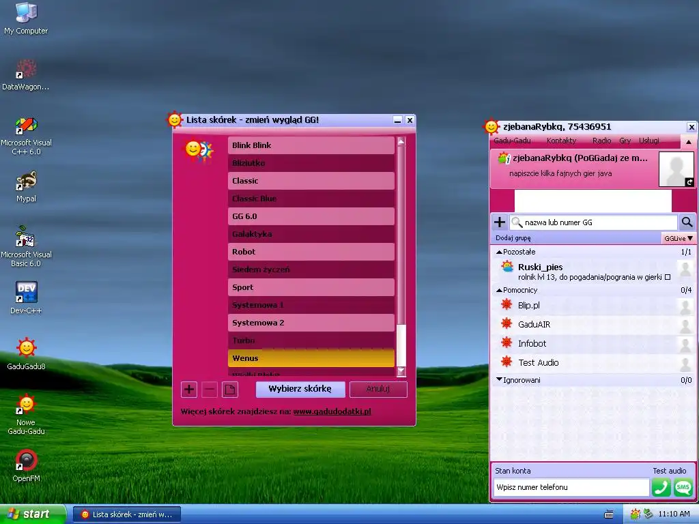Open Nowe Gadu-Gadu desktop shortcut
Image resolution: width=699 pixels, height=524 pixels.
(x=26, y=413)
